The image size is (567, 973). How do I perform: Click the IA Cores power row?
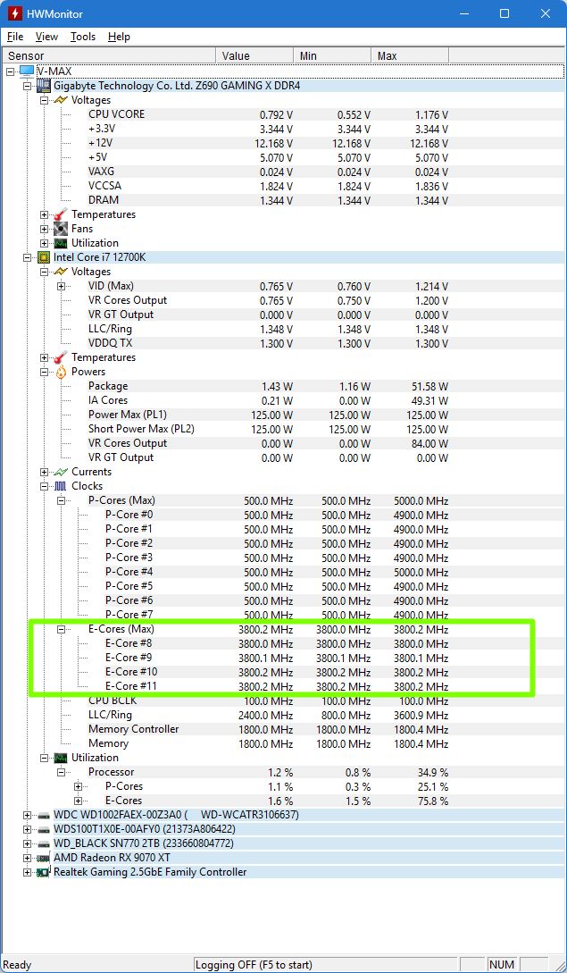tap(268, 400)
